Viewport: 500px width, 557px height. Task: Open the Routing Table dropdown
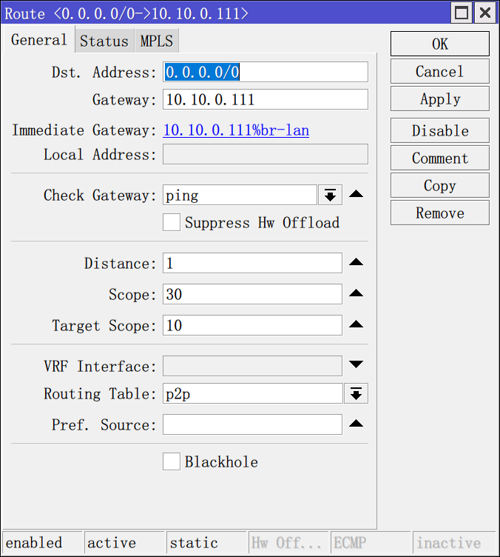(356, 393)
